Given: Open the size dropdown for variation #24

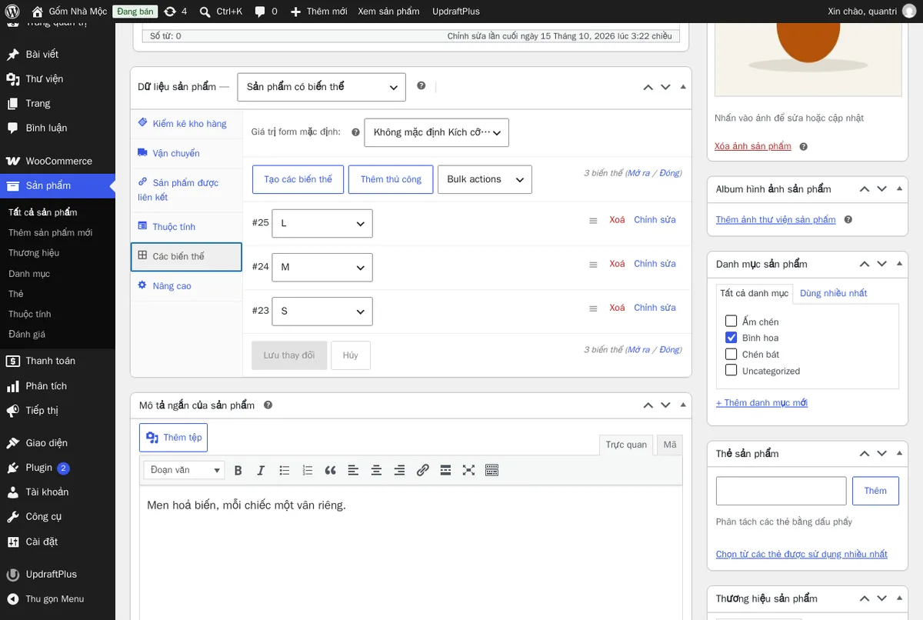Looking at the screenshot, I should [322, 267].
